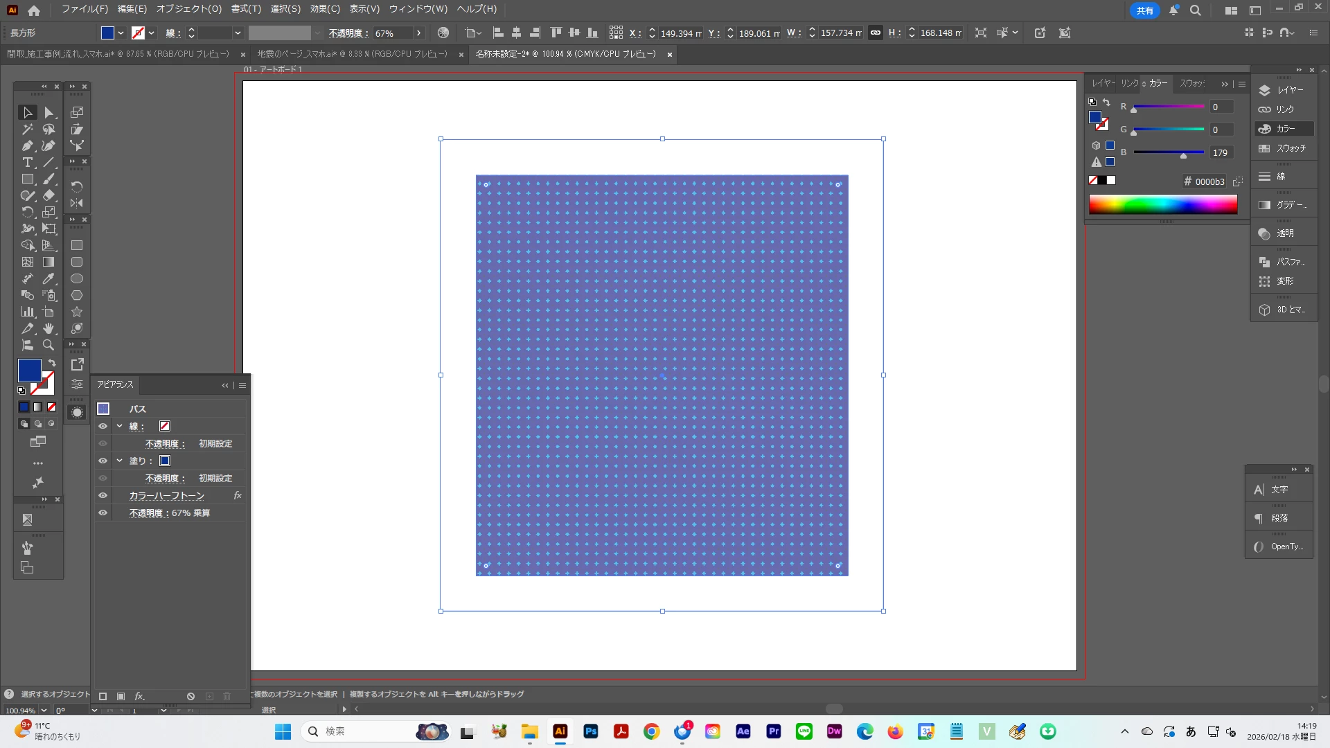This screenshot has width=1330, height=748.
Task: Click the 共有 share button
Action: pyautogui.click(x=1144, y=10)
